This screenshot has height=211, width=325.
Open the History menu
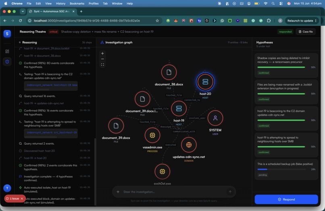60,4
